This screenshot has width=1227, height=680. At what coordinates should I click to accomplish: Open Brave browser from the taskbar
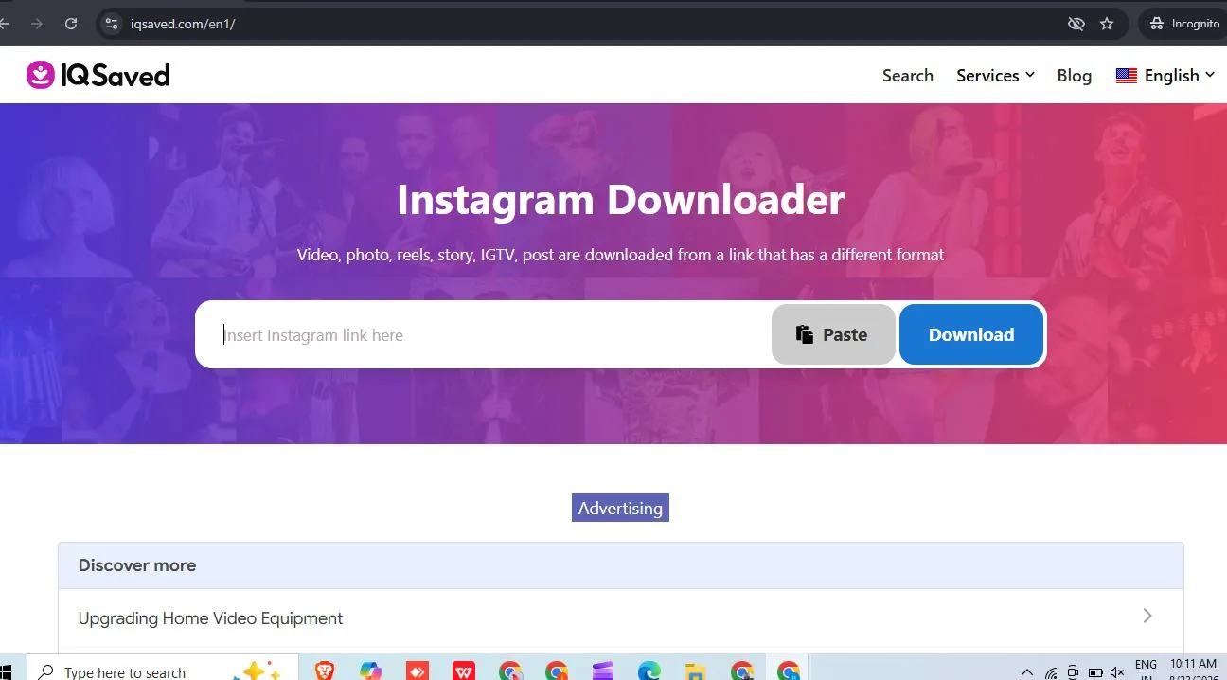325,671
